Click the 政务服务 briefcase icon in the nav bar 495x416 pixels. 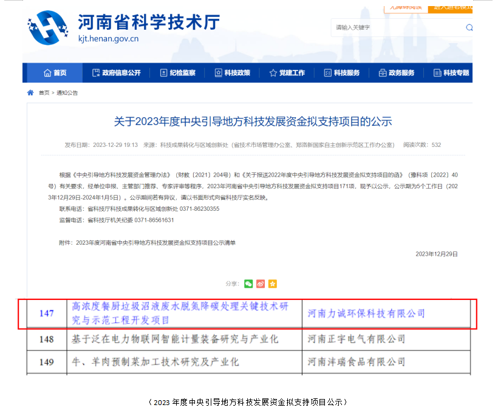click(383, 73)
